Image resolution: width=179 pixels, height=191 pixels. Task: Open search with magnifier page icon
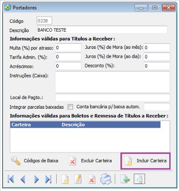[x=139, y=179]
